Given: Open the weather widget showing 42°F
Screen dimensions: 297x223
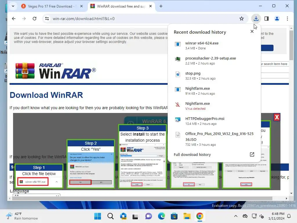Looking at the screenshot, I should (22, 216).
